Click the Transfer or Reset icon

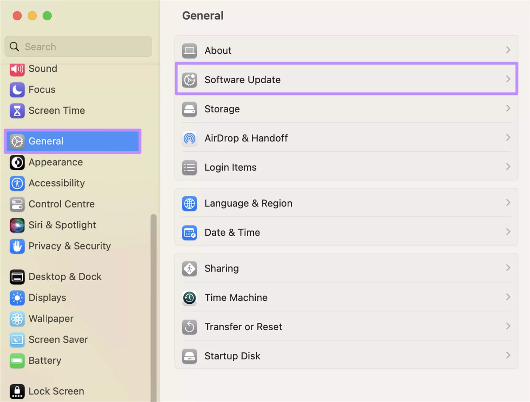(189, 327)
